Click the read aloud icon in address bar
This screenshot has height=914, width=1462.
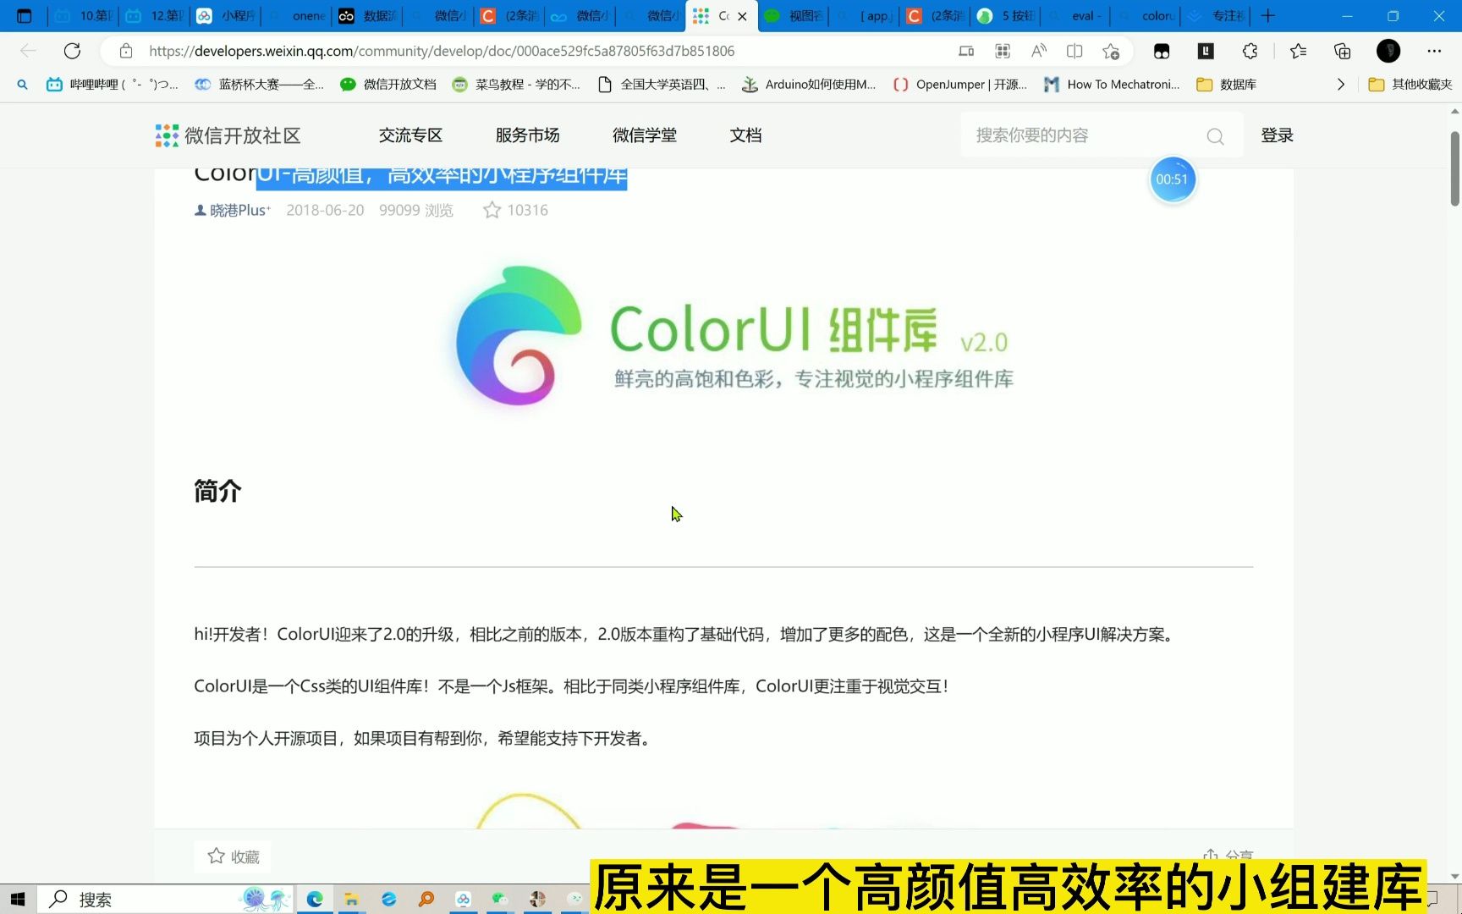pos(1039,51)
